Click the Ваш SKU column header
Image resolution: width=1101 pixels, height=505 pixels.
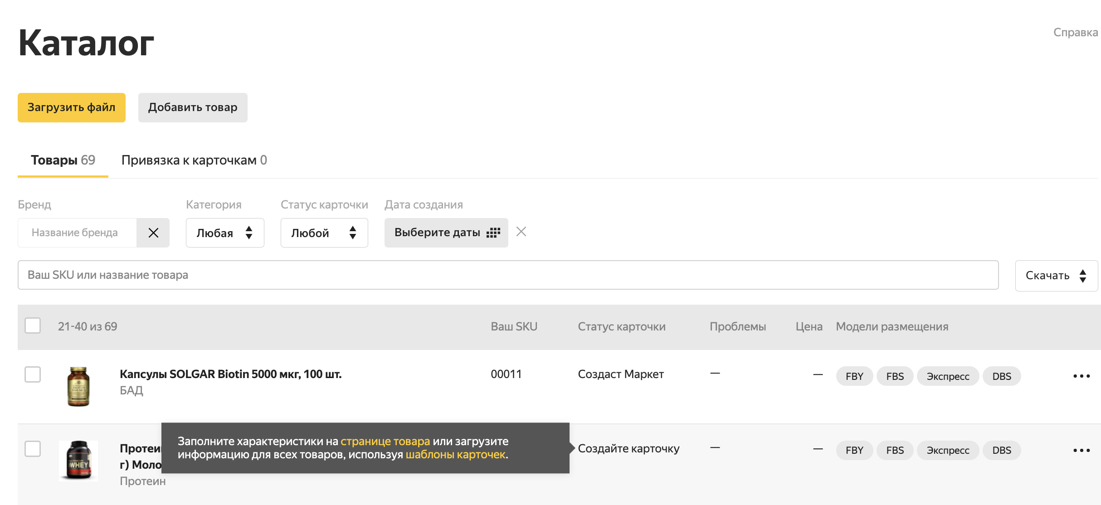(514, 326)
